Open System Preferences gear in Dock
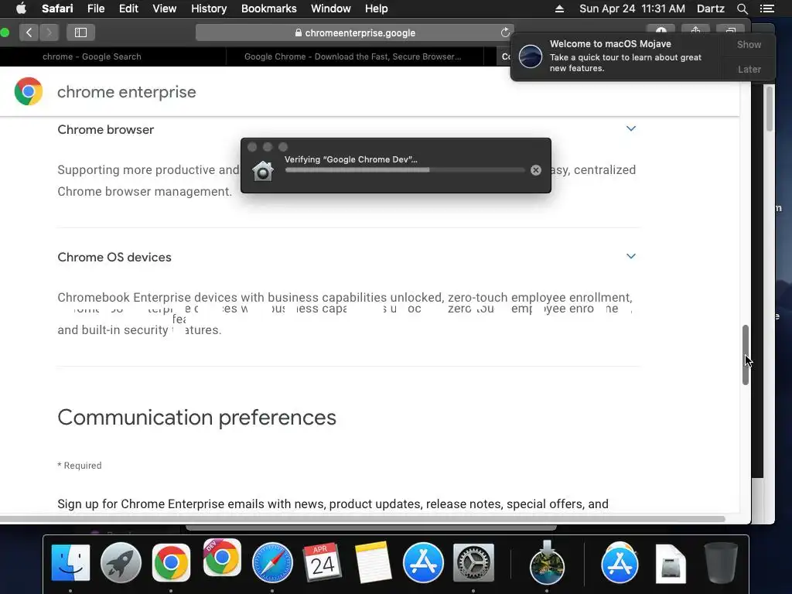Viewport: 792px width, 594px height. coord(473,562)
